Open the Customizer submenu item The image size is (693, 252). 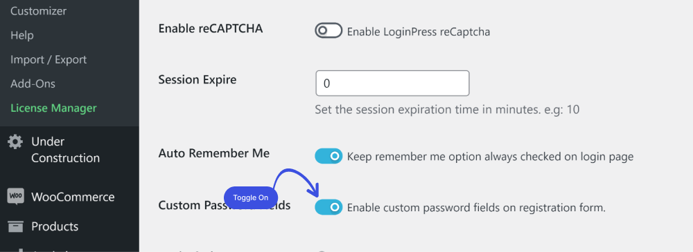coord(38,11)
